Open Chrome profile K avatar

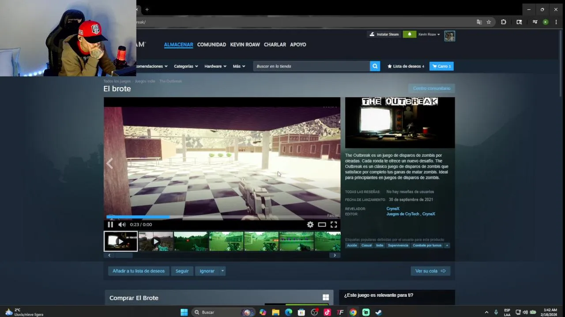tap(546, 22)
